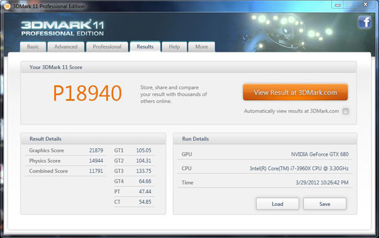Click the 3DMark app icon in title bar

pyautogui.click(x=7, y=6)
